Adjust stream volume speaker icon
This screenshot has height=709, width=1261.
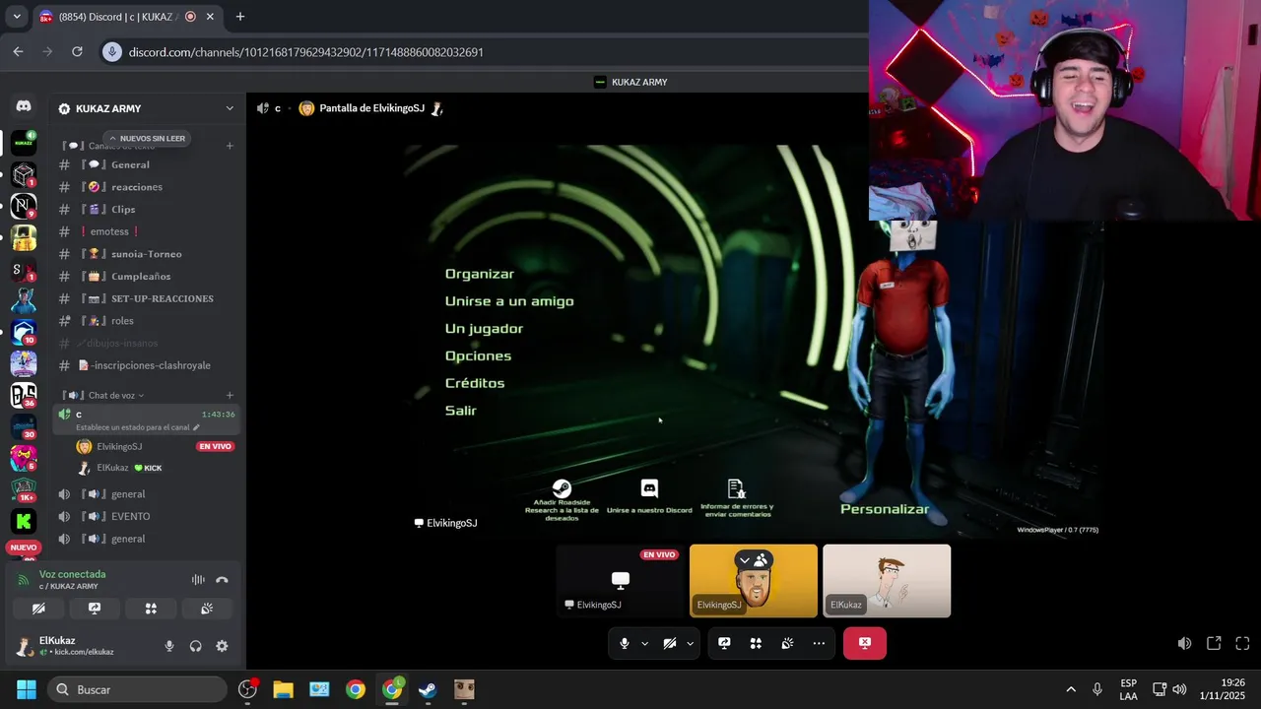[1184, 643]
